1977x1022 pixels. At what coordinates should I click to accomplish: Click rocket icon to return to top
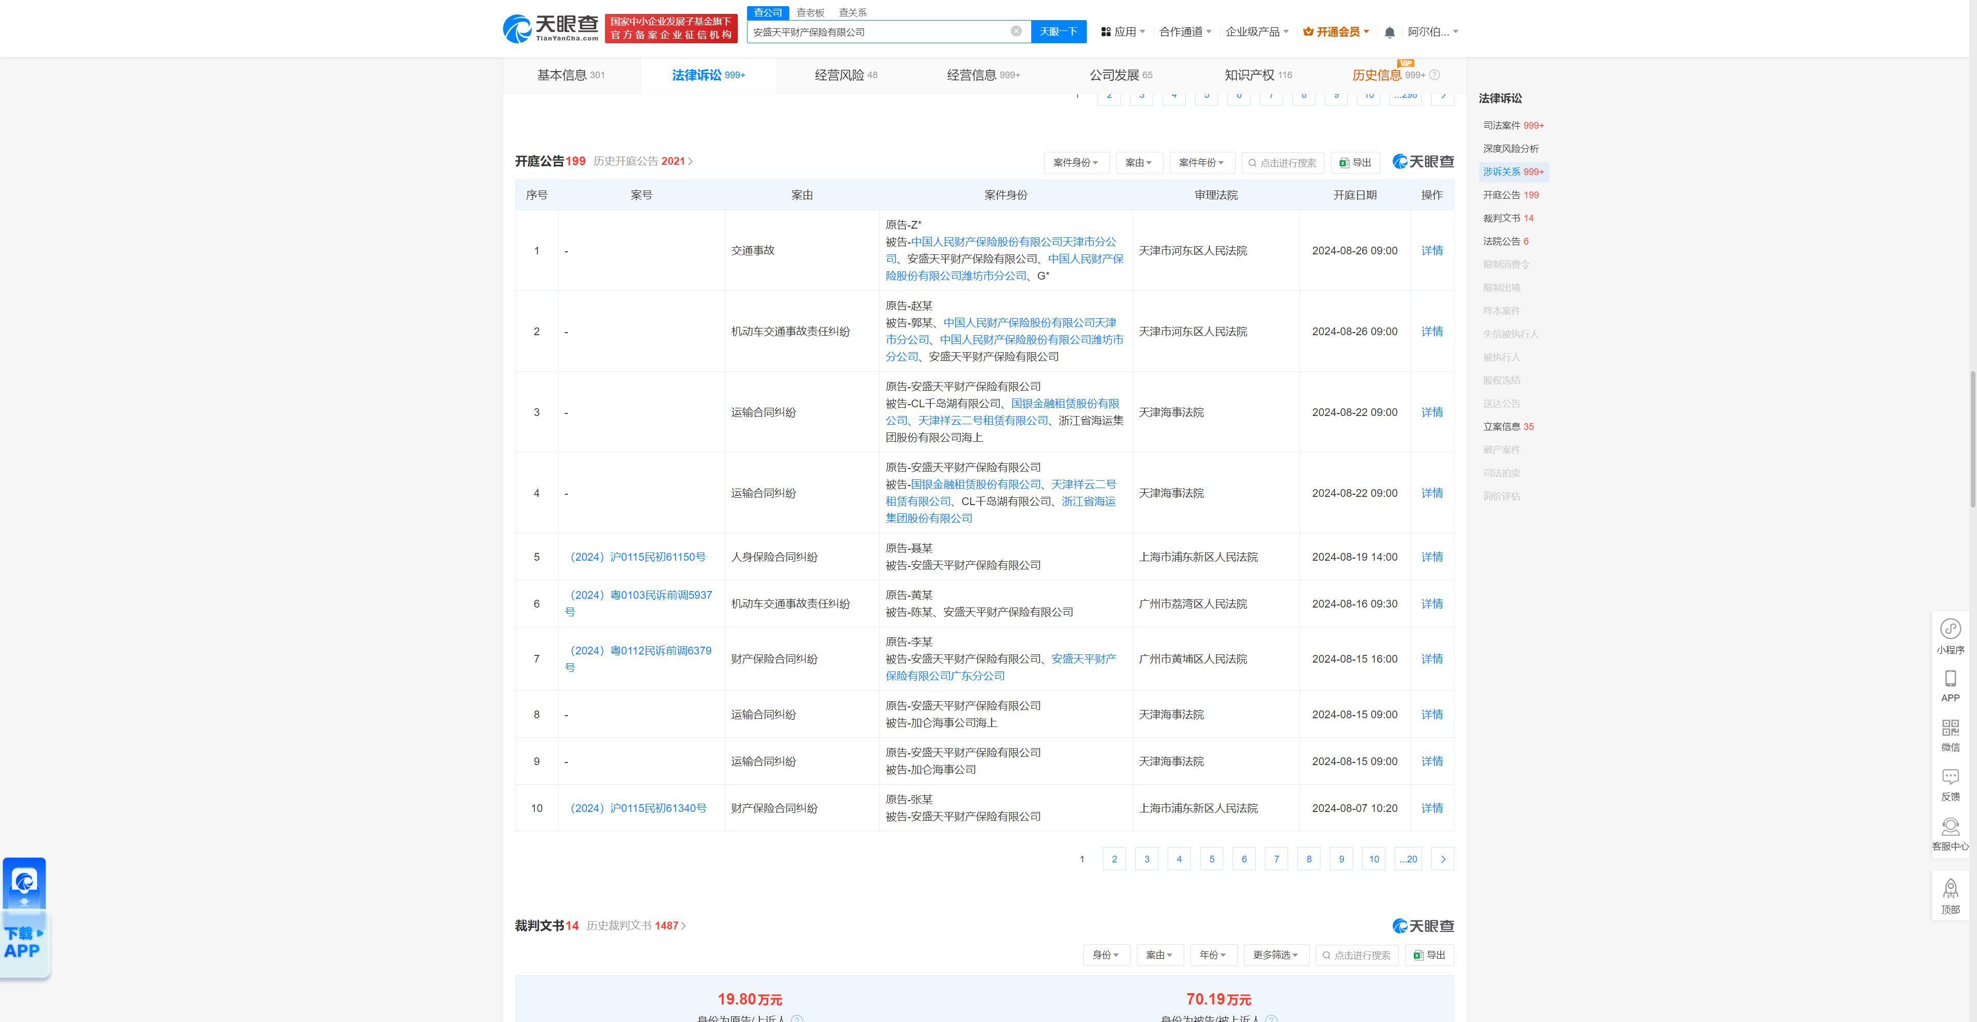[1950, 889]
